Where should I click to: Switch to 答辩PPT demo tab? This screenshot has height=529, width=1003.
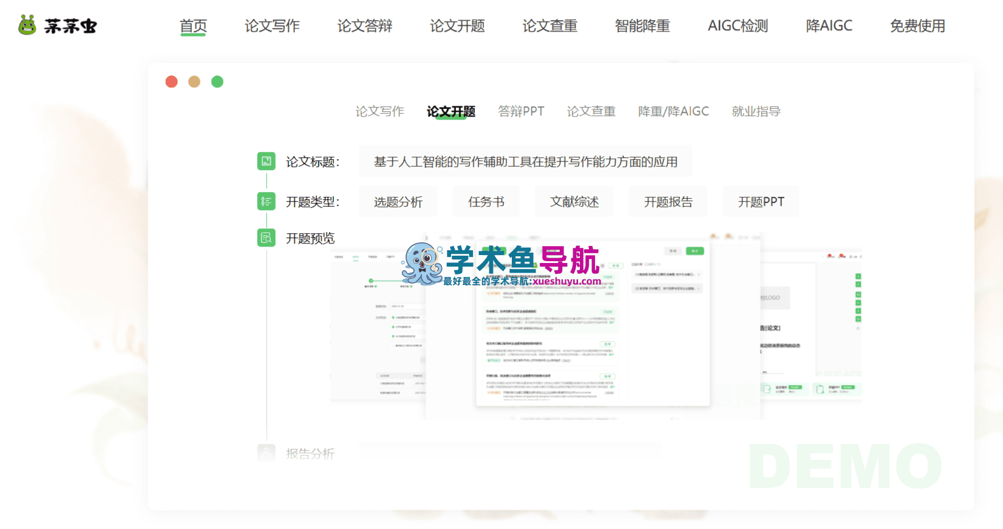coord(522,111)
